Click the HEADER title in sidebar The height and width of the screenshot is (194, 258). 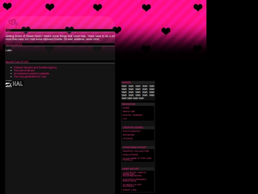pyautogui.click(x=126, y=82)
